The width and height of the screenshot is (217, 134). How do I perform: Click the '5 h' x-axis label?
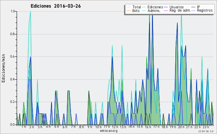pos(56,127)
